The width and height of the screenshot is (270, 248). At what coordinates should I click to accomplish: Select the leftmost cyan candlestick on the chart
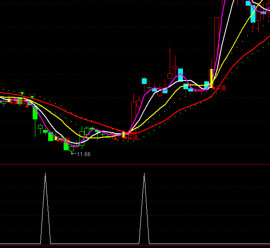click(144, 81)
